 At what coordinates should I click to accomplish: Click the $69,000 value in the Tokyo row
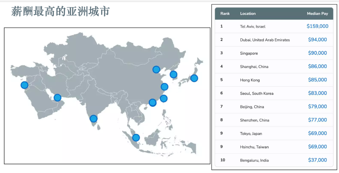[x=317, y=133]
